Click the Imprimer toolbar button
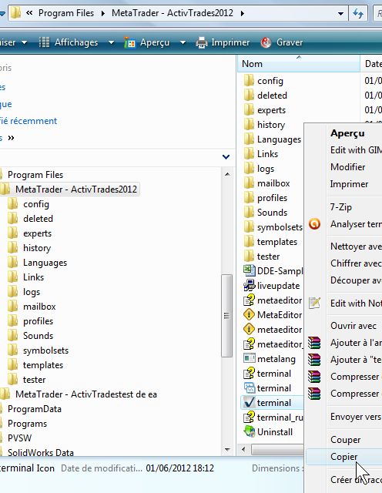The width and height of the screenshot is (382, 493). (x=223, y=42)
